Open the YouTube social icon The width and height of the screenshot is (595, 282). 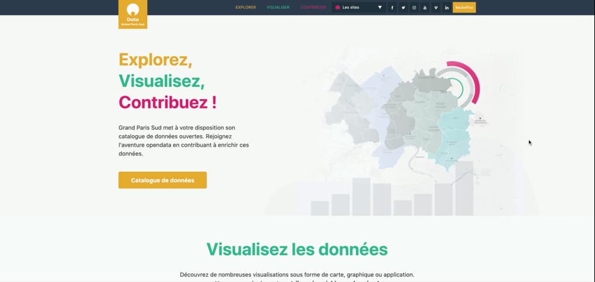[x=425, y=8]
